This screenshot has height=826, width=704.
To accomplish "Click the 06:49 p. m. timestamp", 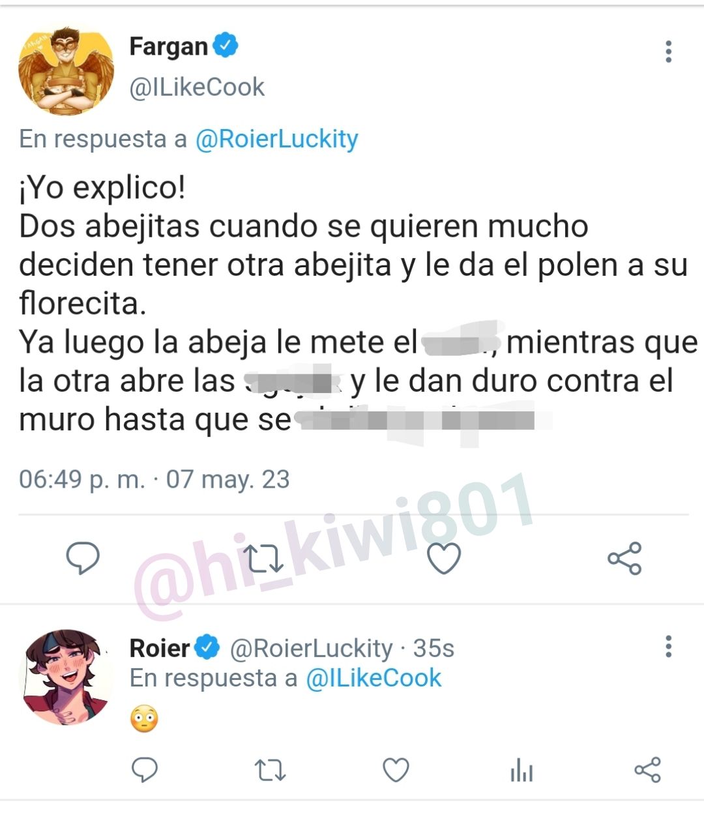I will (x=82, y=479).
